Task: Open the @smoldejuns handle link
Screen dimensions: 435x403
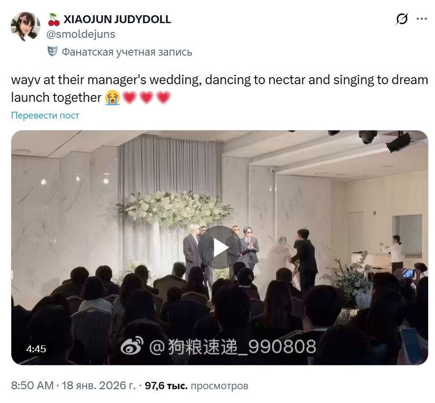Action: point(81,34)
